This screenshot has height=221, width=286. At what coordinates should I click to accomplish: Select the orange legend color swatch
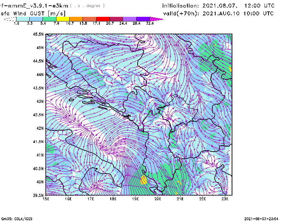(76, 19)
